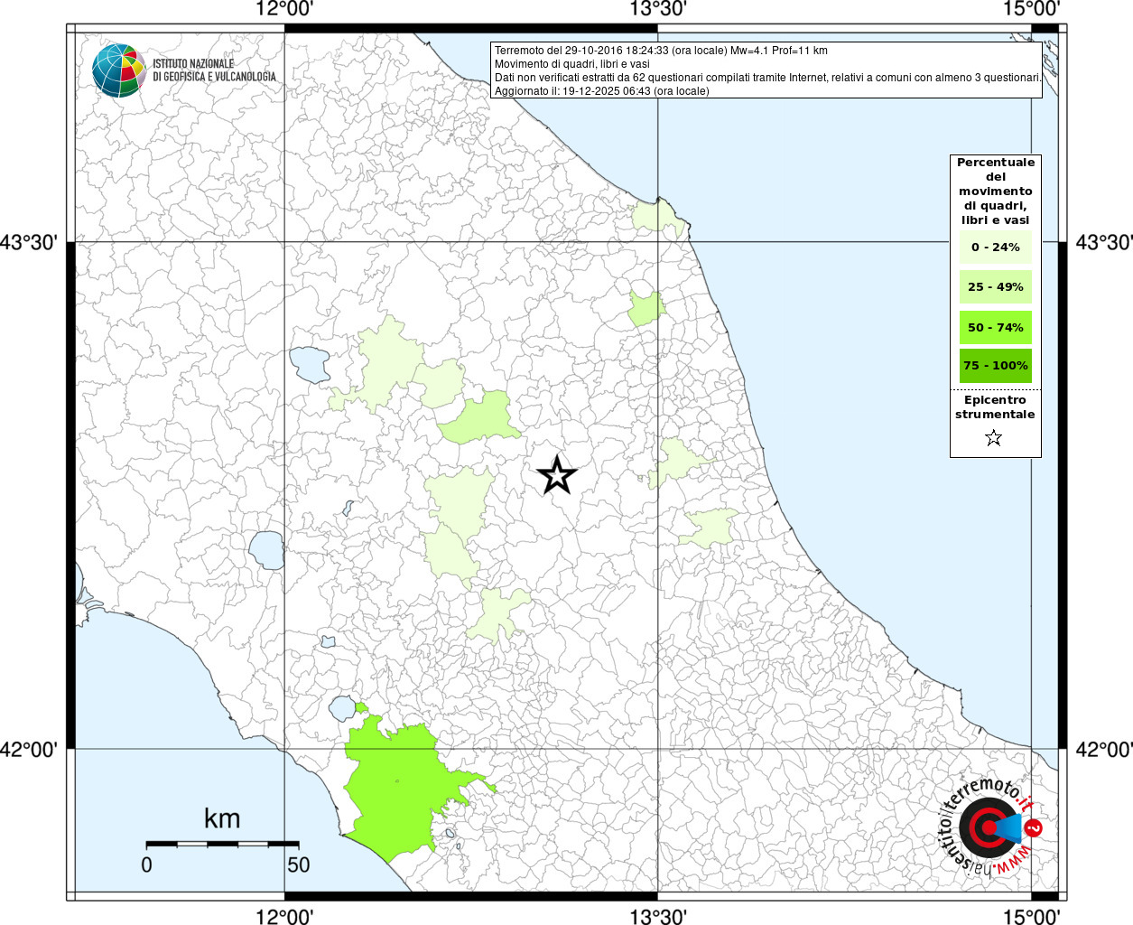Image resolution: width=1133 pixels, height=925 pixels.
Task: Click the 'Percentuale del movimento' legend title
Action: click(x=995, y=191)
